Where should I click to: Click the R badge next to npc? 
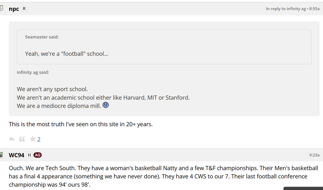pyautogui.click(x=24, y=9)
